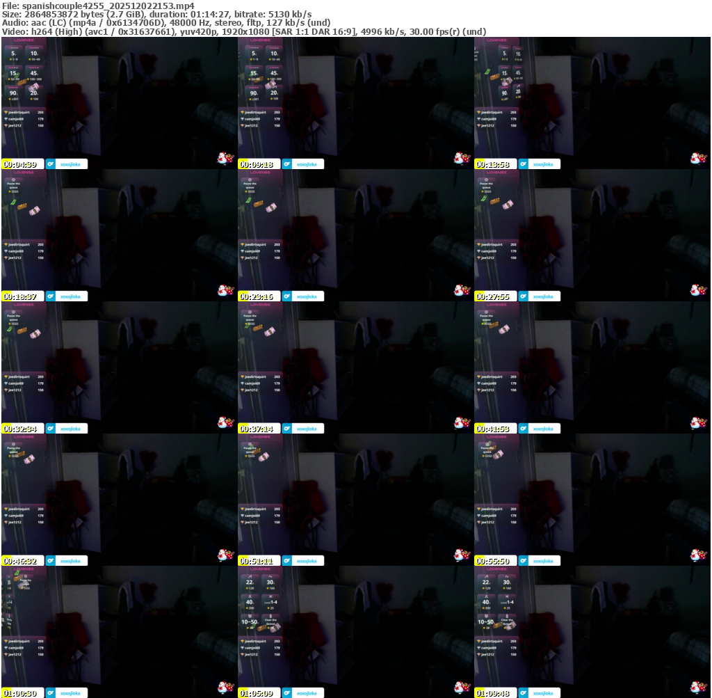Screen dimensions: 712x698
Task: Open the frame thumbnail stamped 00:09:18
Action: coord(355,103)
